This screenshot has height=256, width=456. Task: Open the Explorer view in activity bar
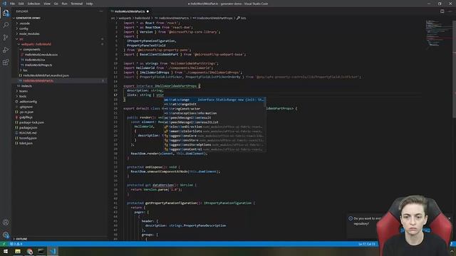[6, 13]
